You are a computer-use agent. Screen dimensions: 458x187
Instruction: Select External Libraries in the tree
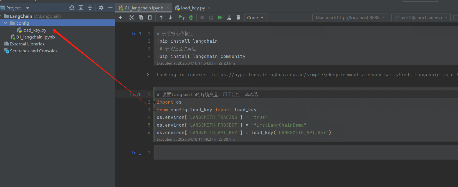27,44
